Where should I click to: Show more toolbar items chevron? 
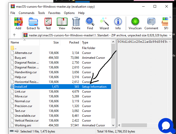click(170, 17)
